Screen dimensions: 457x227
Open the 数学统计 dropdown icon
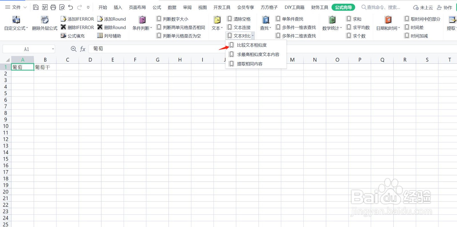(x=332, y=20)
